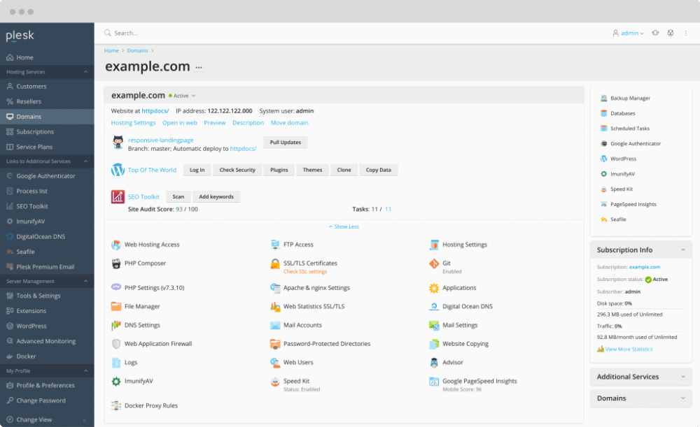Click the SEO Toolkit chart icon
This screenshot has height=427, width=700.
point(118,196)
